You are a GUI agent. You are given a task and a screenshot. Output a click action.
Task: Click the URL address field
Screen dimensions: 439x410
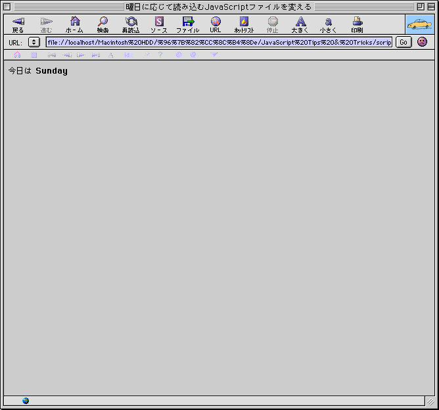(x=219, y=42)
